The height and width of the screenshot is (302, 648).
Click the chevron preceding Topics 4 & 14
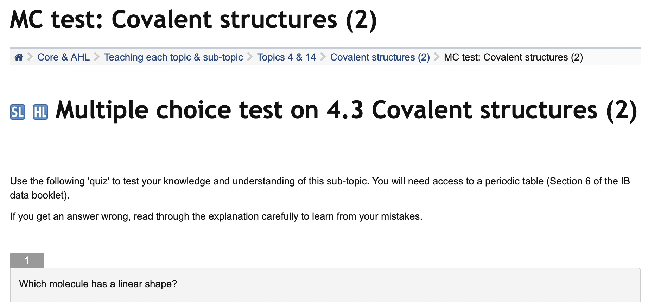click(x=250, y=57)
